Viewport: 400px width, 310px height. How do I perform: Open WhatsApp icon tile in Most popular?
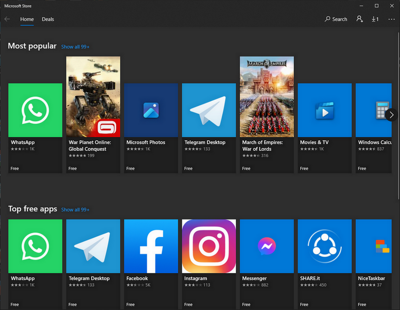(35, 110)
